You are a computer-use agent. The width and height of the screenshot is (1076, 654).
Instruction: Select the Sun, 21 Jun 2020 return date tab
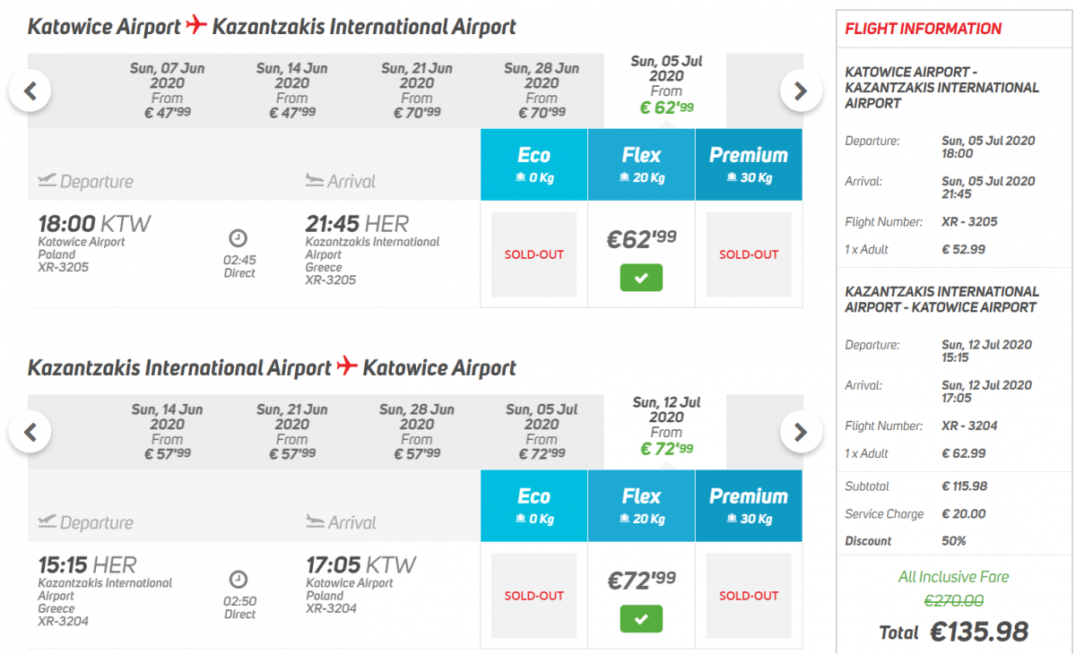click(x=292, y=432)
